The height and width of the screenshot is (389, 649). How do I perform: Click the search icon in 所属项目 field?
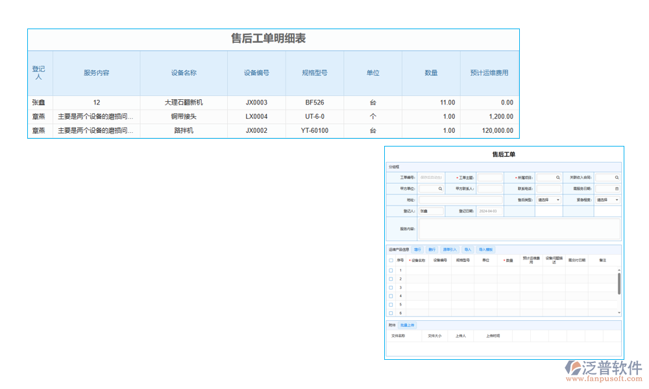557,177
